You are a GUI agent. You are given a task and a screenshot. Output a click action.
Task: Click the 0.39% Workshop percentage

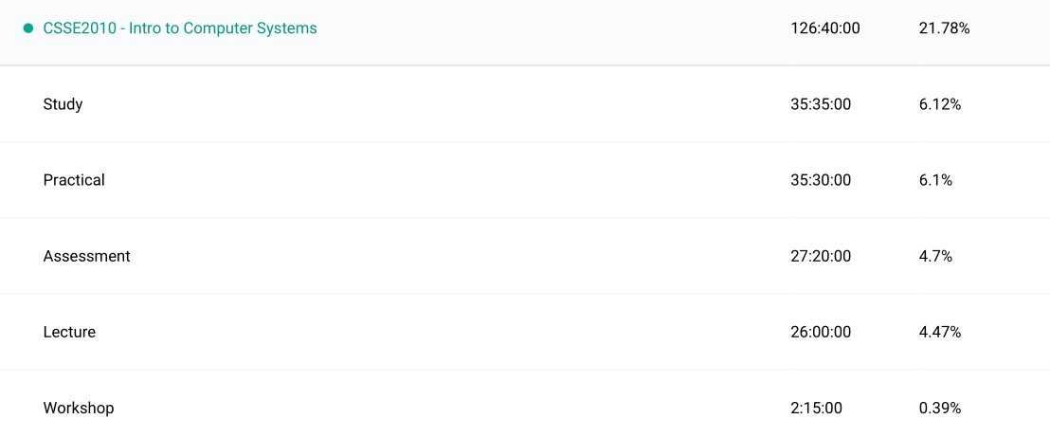pos(940,408)
